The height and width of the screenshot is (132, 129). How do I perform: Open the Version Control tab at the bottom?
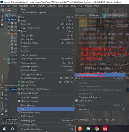coord(11,120)
